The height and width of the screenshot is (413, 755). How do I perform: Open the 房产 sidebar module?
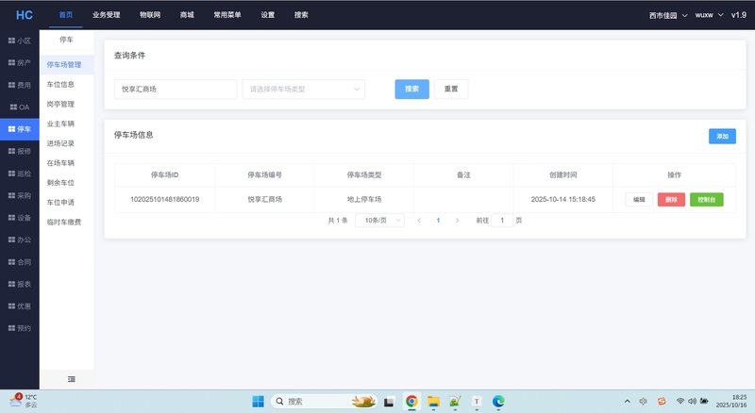point(19,62)
